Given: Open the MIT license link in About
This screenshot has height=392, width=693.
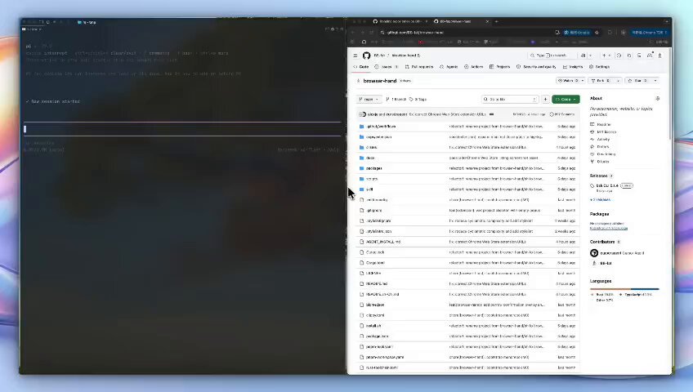Looking at the screenshot, I should coord(603,132).
